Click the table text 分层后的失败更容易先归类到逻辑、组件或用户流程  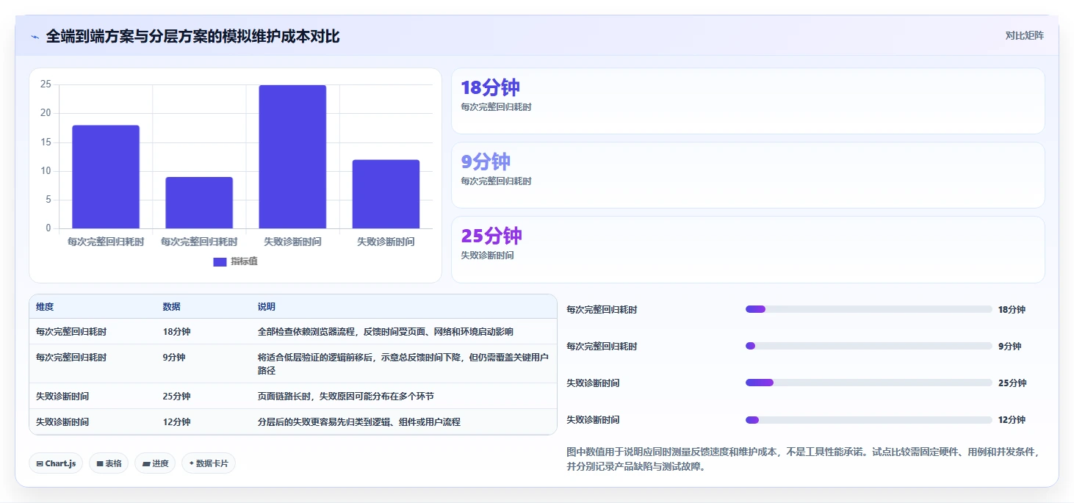pyautogui.click(x=358, y=422)
